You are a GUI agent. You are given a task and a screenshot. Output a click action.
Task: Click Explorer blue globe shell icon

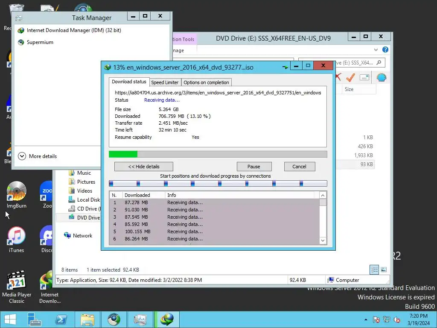tap(381, 77)
